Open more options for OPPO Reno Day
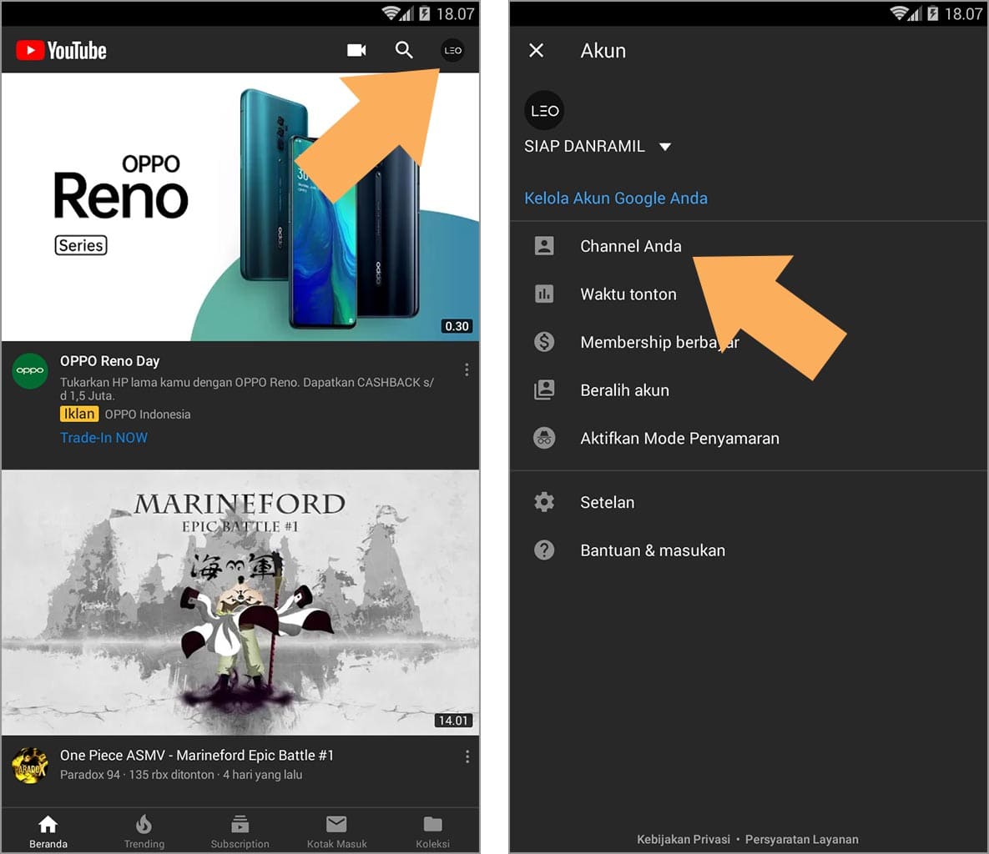This screenshot has height=854, width=989. [x=467, y=370]
